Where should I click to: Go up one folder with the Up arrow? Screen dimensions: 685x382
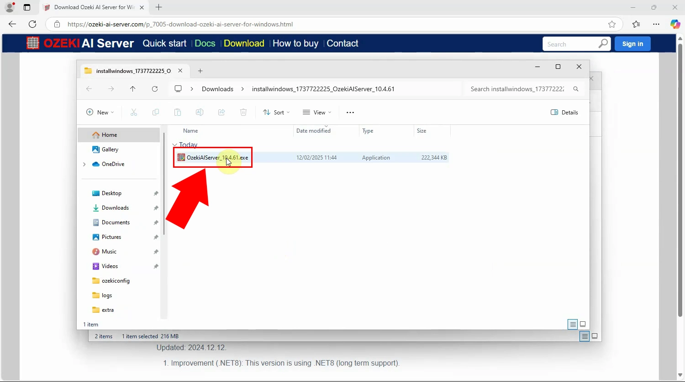coord(133,89)
